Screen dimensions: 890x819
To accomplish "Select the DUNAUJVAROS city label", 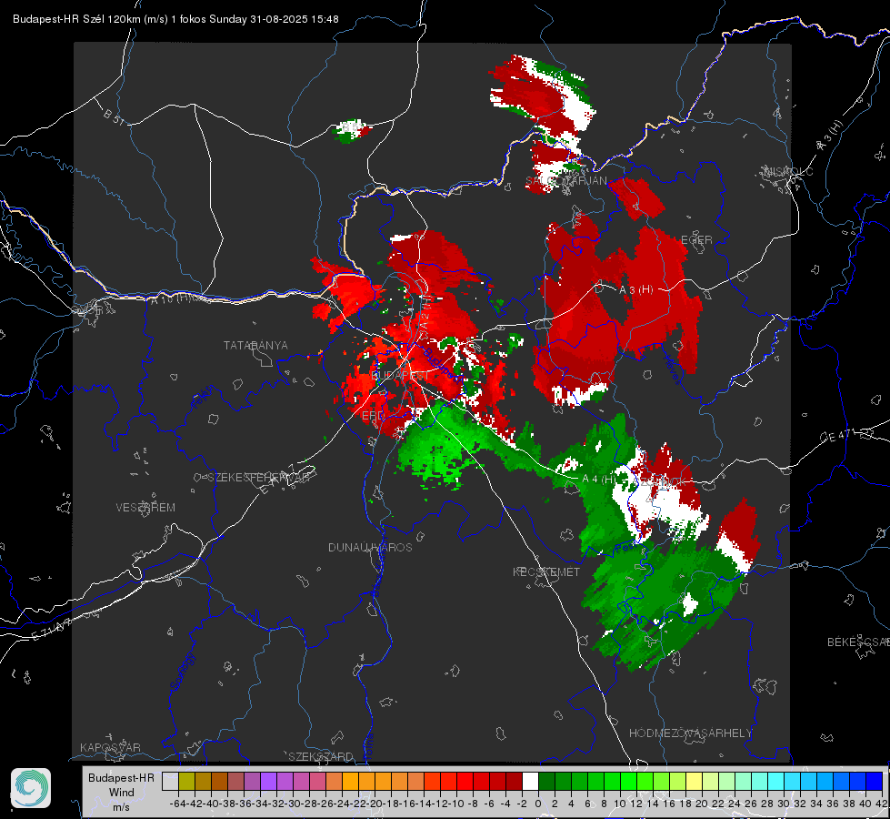I will click(370, 547).
